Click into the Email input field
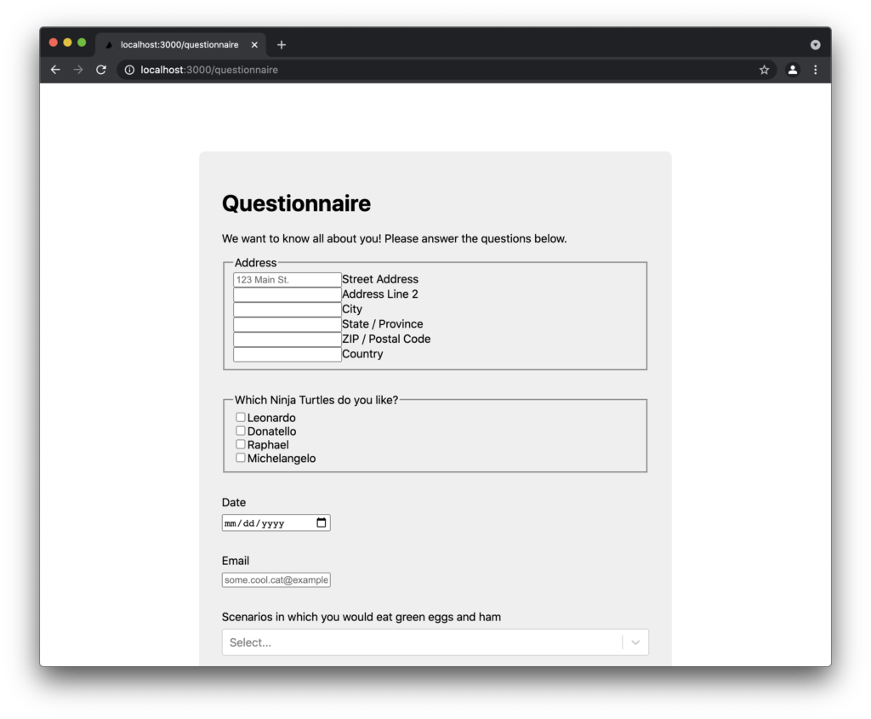The width and height of the screenshot is (871, 719). [276, 580]
